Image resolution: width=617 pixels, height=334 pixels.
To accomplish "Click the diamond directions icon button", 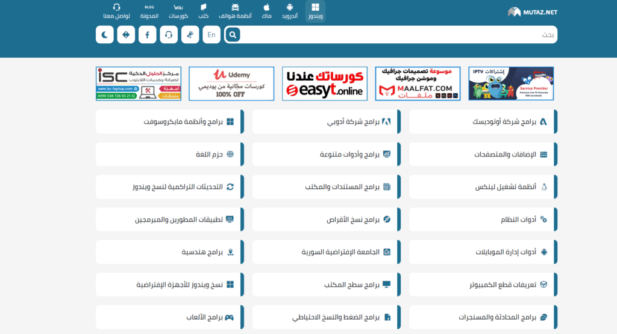I will (x=126, y=35).
